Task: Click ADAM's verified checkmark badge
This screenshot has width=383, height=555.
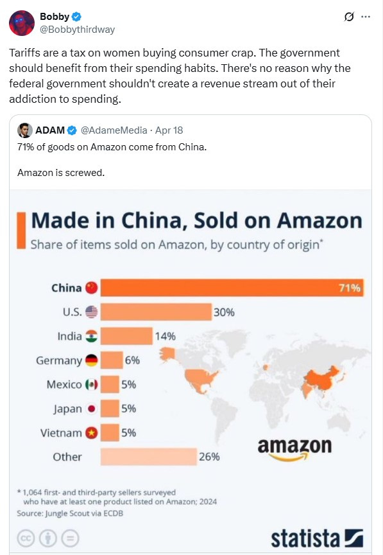Action: coord(72,130)
